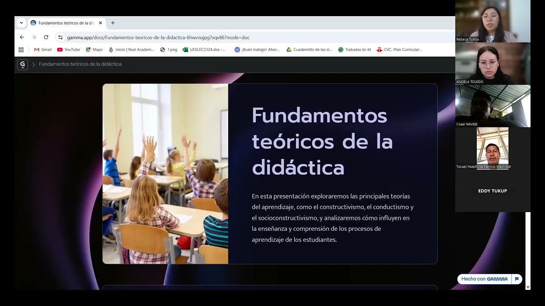
Task: Open a new browser tab
Action: point(113,23)
